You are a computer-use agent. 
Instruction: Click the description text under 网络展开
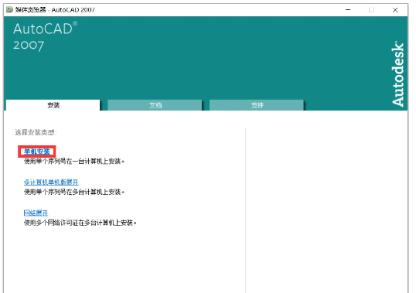pyautogui.click(x=80, y=223)
